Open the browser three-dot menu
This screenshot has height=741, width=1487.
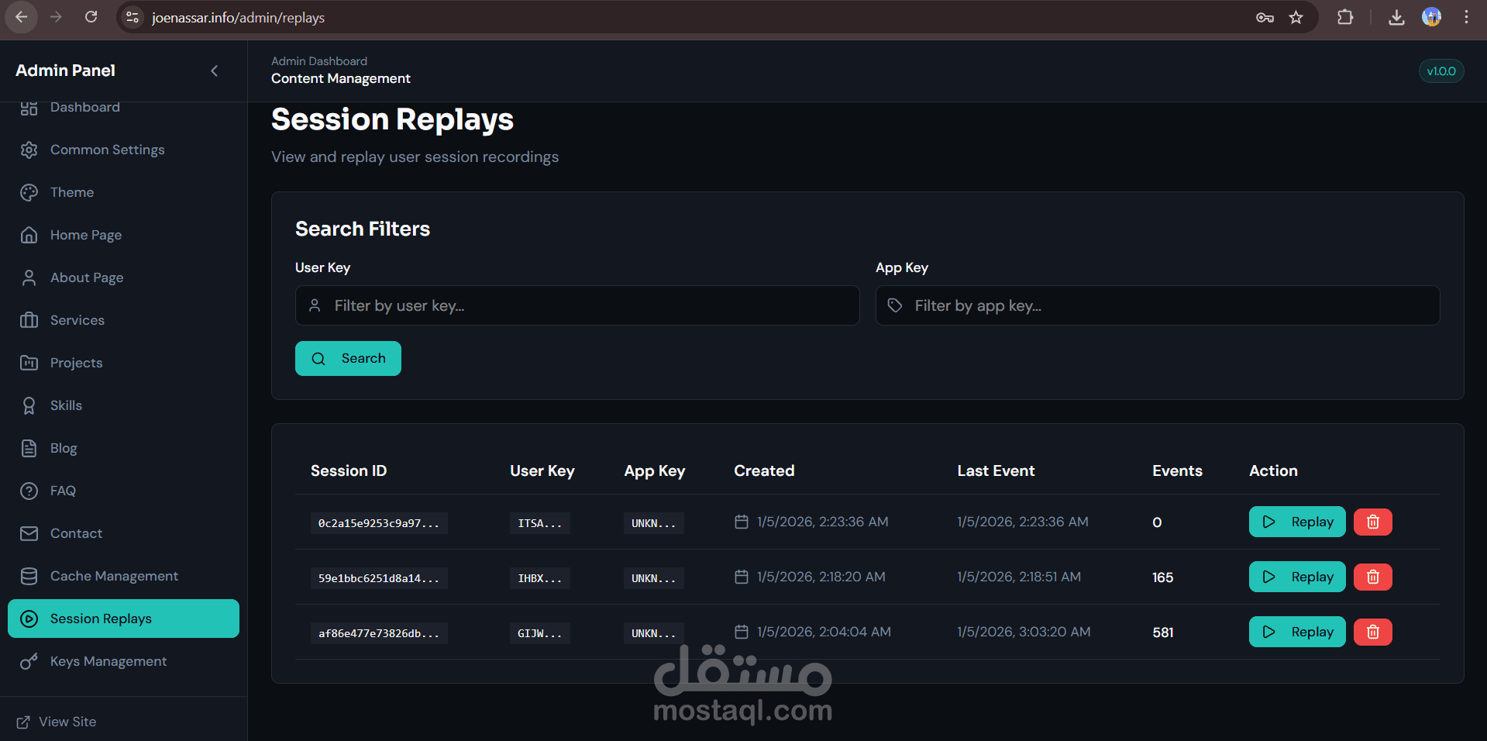pos(1466,17)
